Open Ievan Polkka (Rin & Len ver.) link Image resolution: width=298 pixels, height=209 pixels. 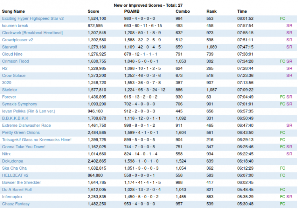(x=29, y=111)
